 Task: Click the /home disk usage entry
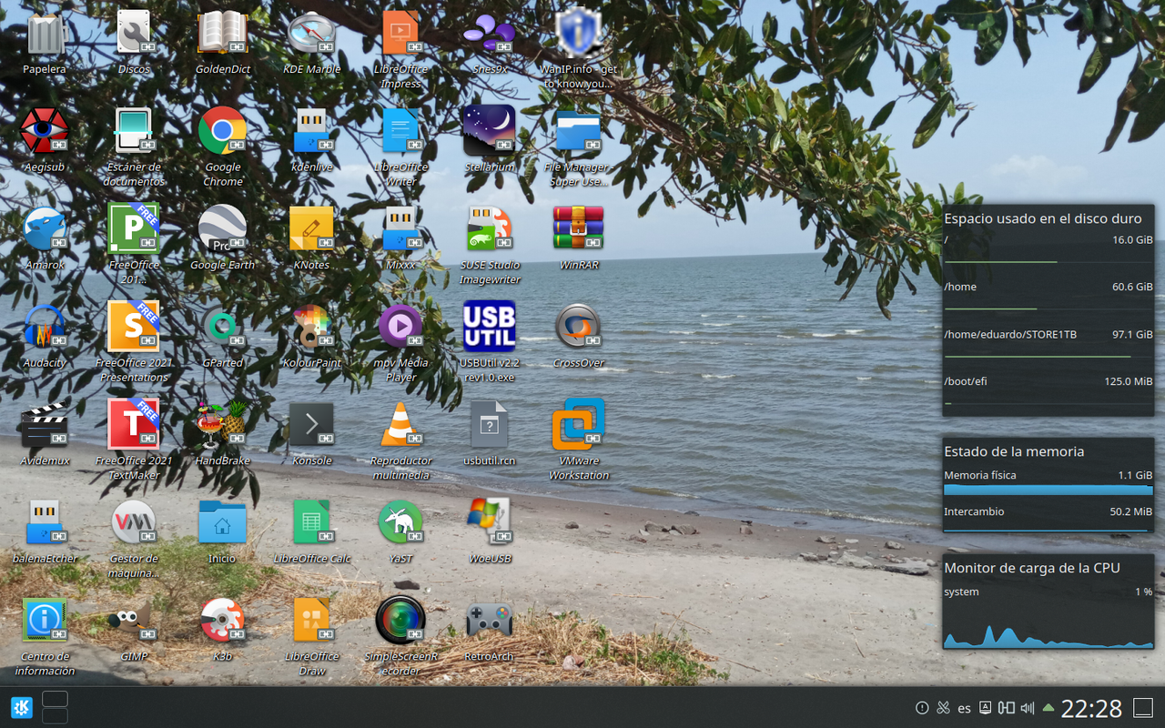click(1048, 297)
